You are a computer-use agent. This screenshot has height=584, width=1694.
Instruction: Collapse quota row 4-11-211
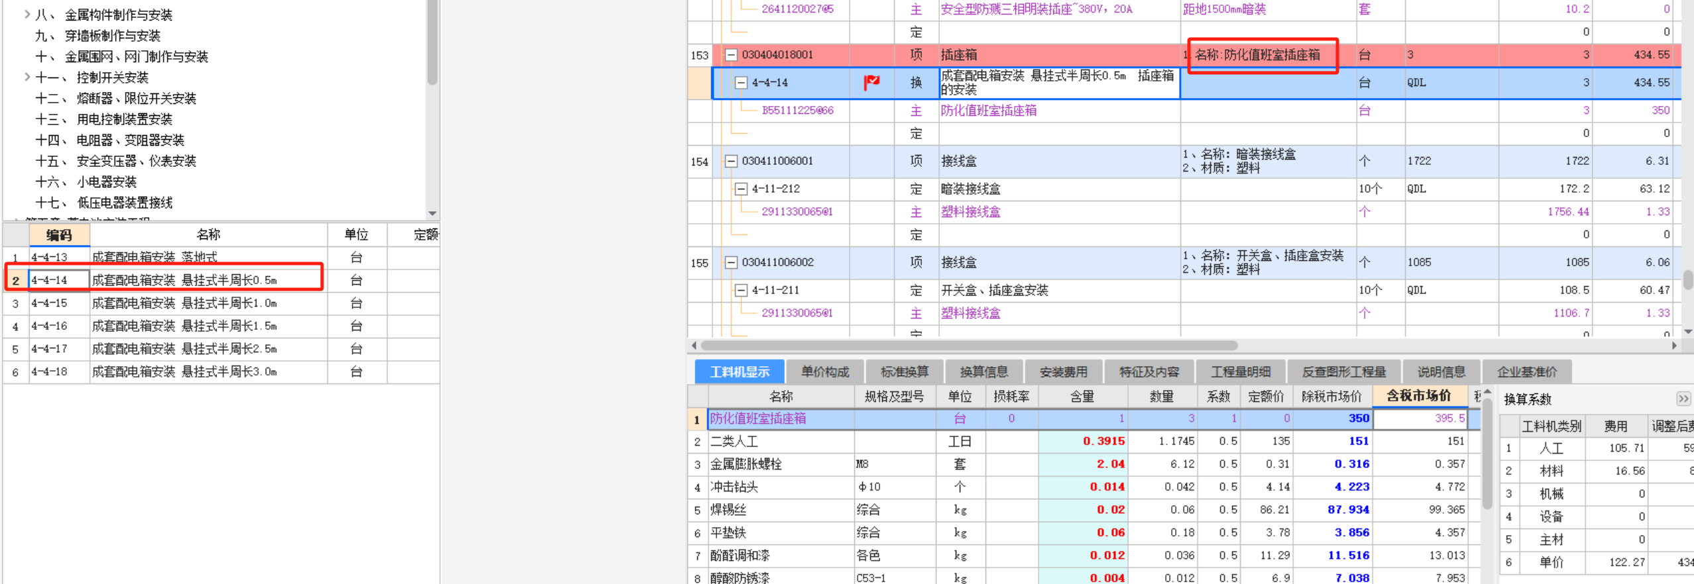(741, 291)
